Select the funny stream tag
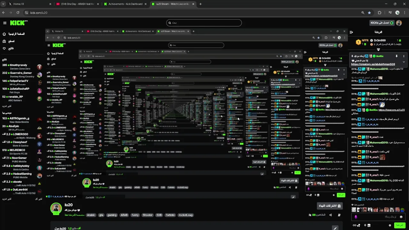 [135, 215]
